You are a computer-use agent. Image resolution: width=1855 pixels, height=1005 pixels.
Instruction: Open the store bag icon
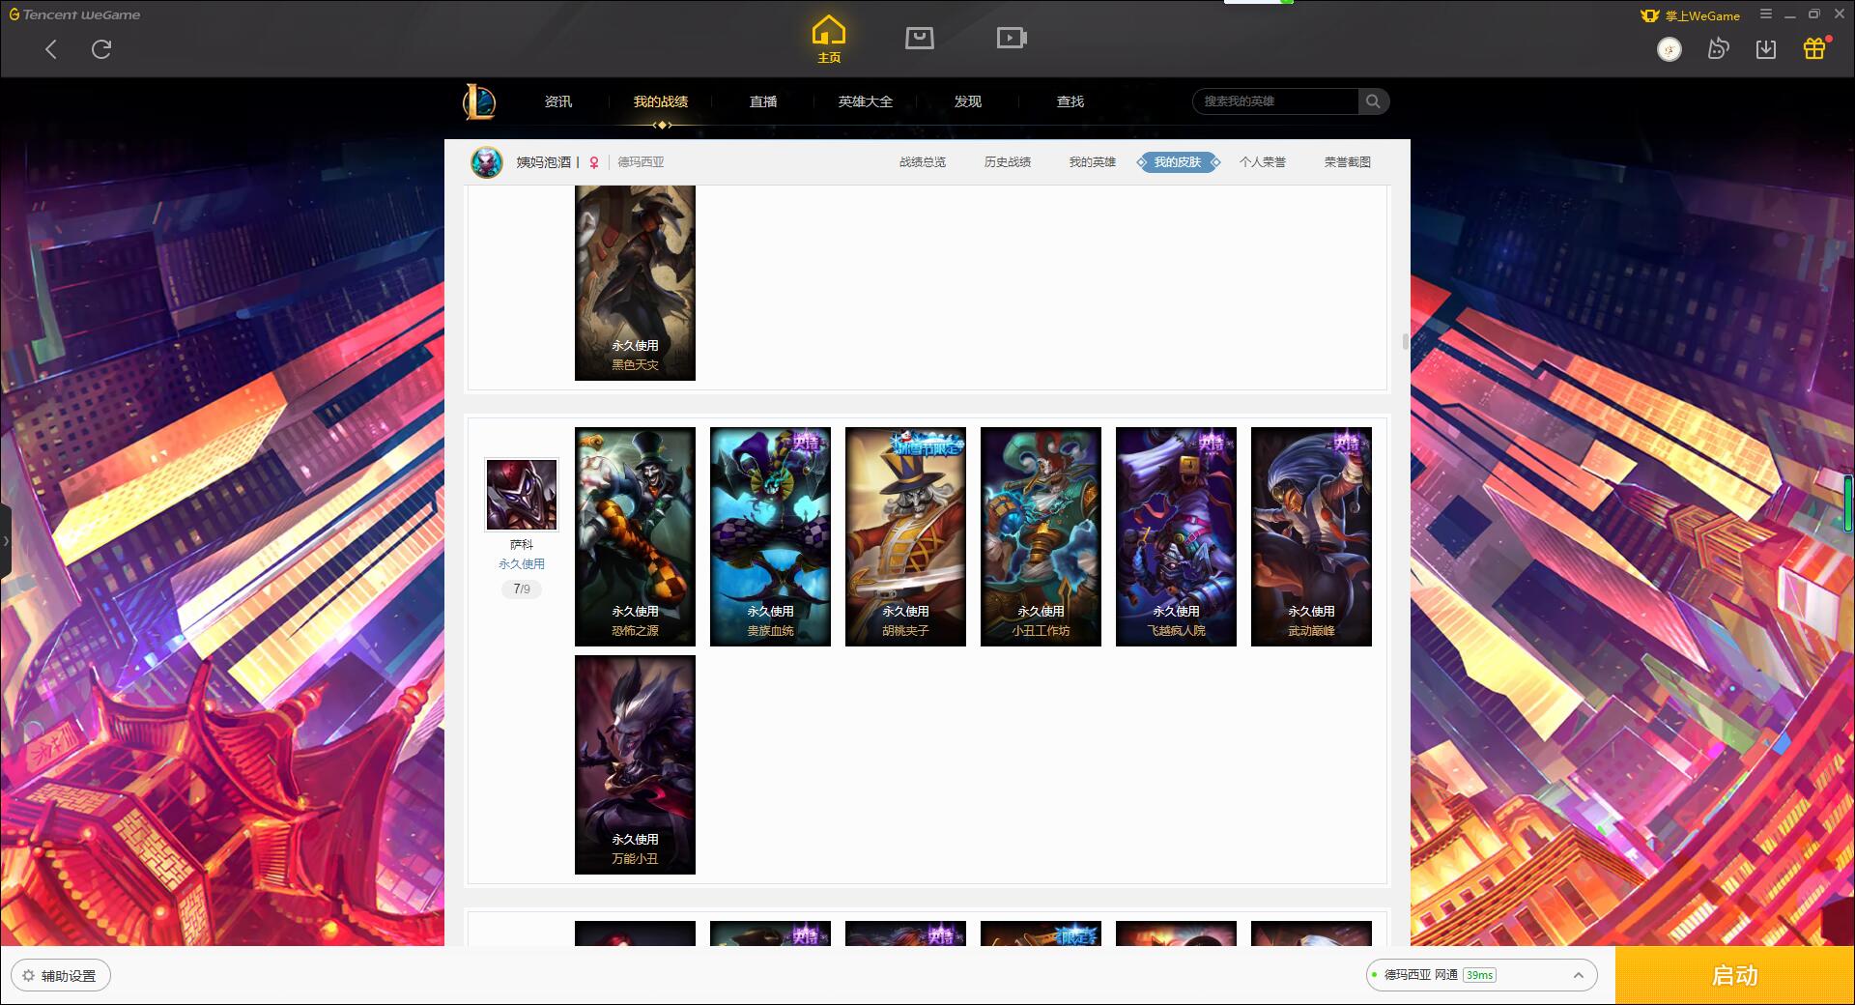pyautogui.click(x=920, y=38)
